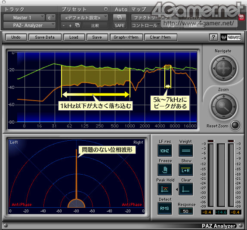Image resolution: width=247 pixels, height=230 pixels.
Task: Click the Load button
Action: (x=74, y=37)
